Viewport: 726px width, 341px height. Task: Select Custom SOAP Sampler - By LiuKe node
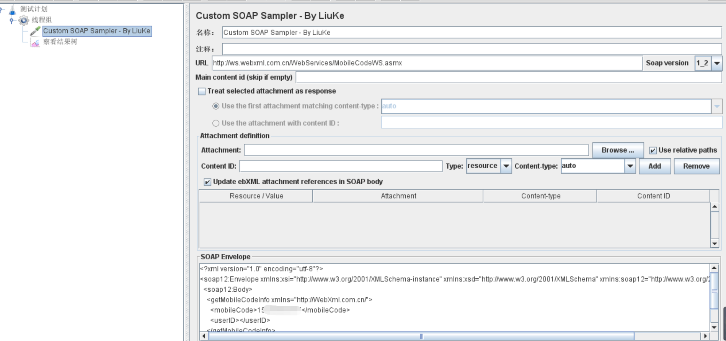tap(97, 31)
